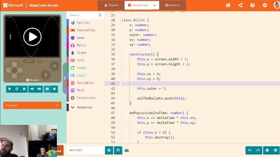
Task: Open the JavaScript language dropdown arrow
Action: point(154,5)
